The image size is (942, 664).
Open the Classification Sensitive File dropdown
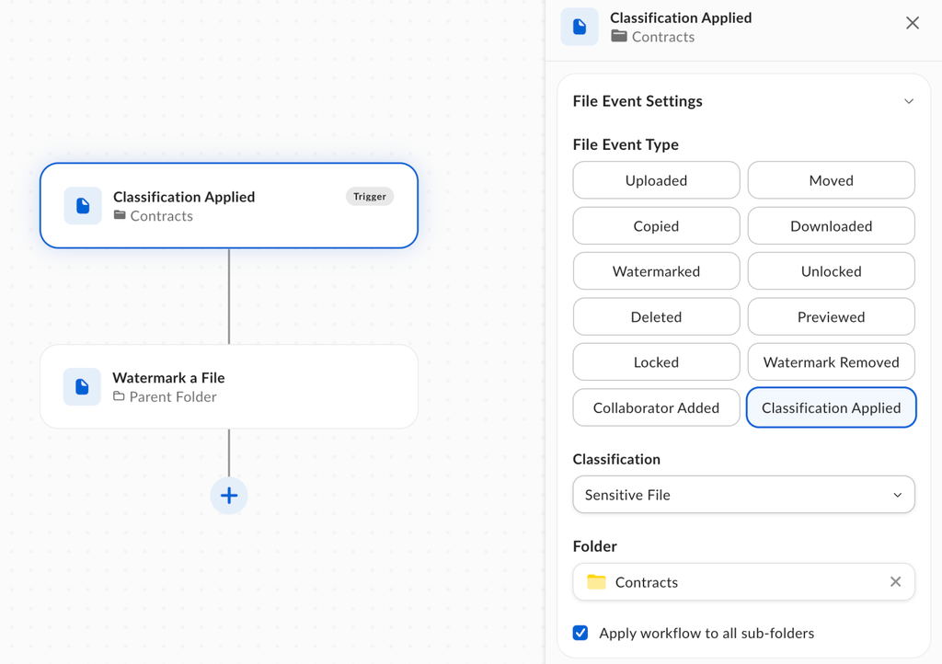pos(743,495)
